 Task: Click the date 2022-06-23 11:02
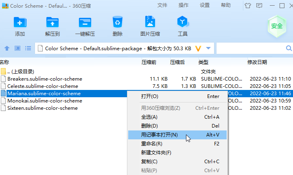click(x=270, y=108)
